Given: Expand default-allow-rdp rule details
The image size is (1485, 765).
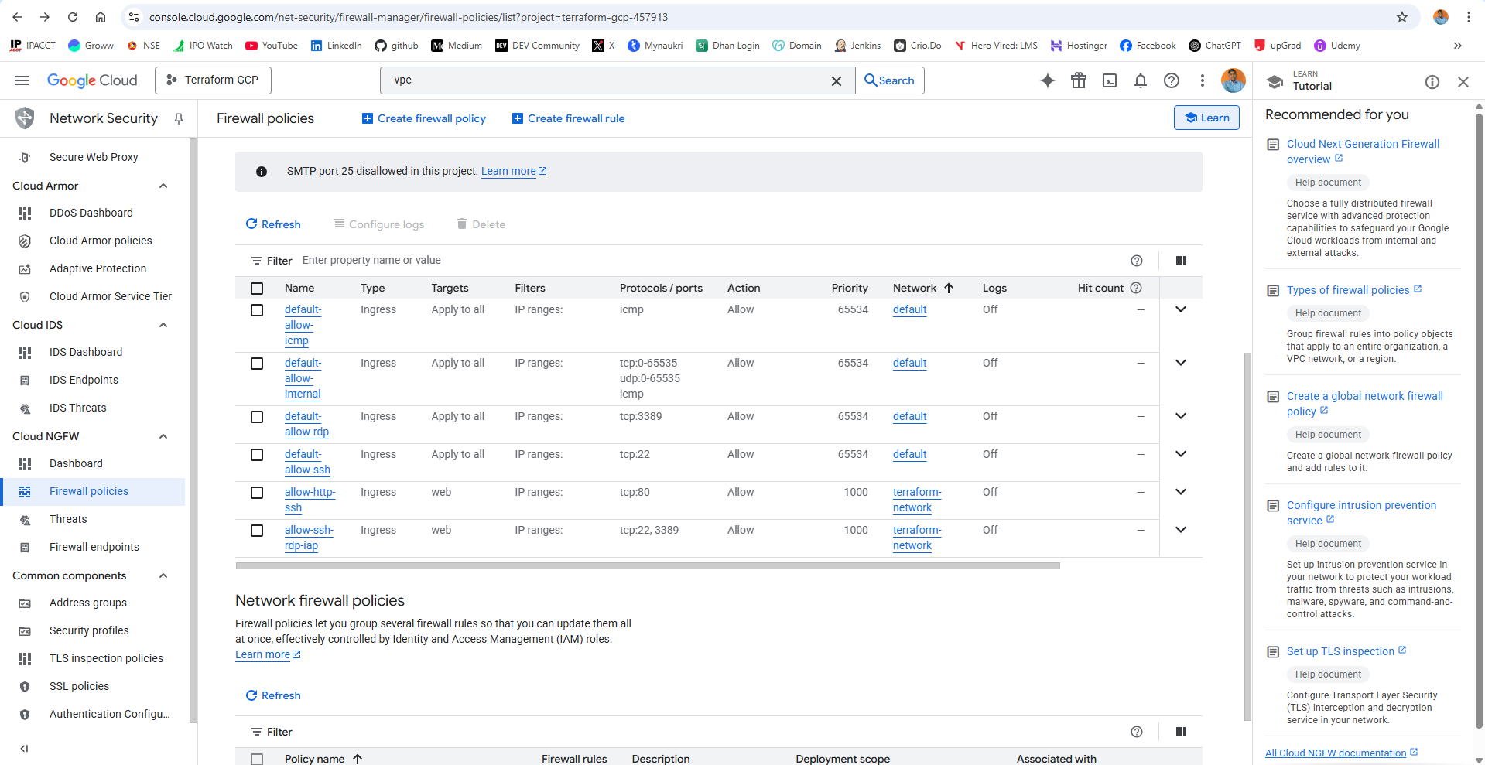Looking at the screenshot, I should pyautogui.click(x=1181, y=416).
